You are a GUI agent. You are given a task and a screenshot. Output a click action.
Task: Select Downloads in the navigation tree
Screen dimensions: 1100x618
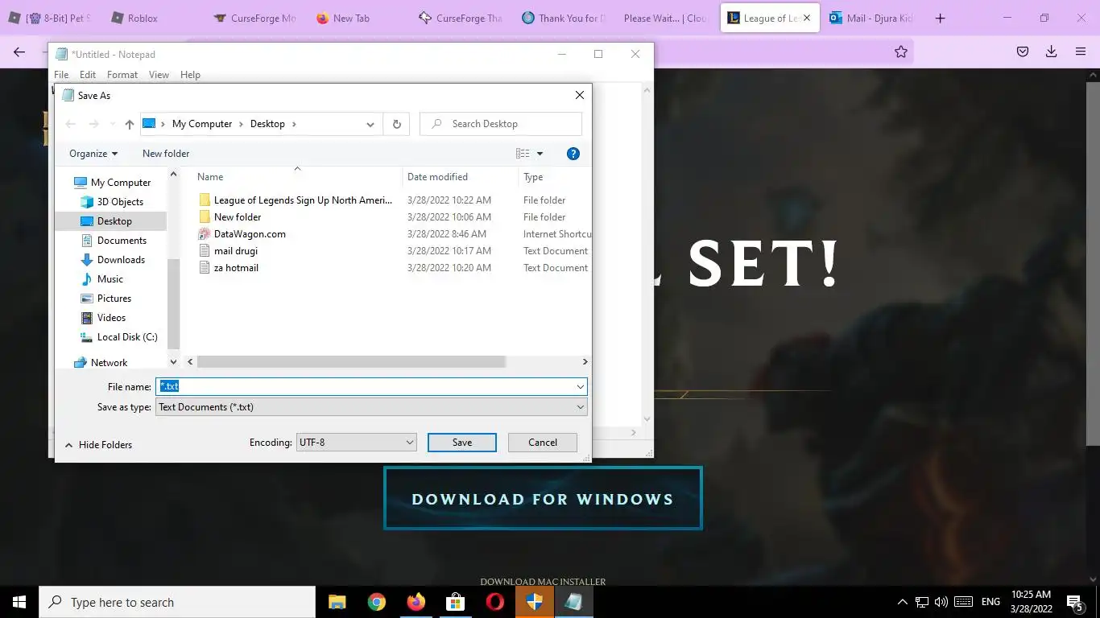(x=121, y=260)
